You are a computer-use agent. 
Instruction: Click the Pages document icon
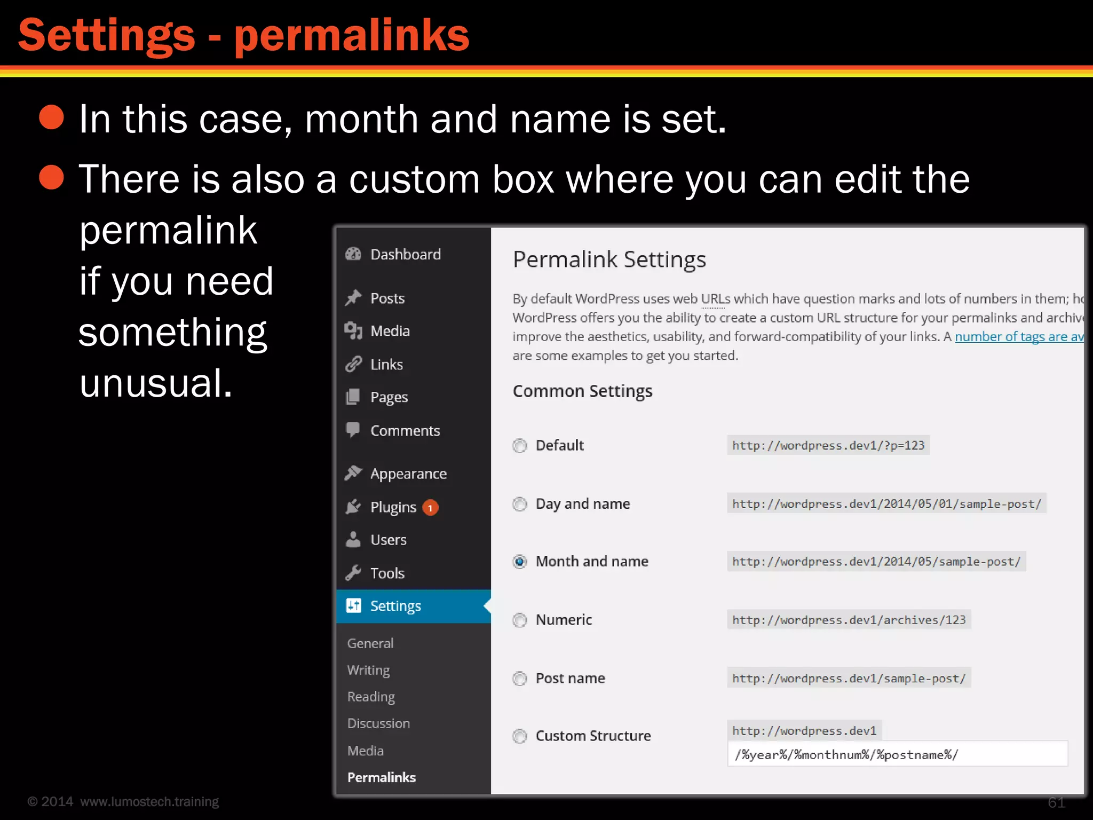(353, 397)
